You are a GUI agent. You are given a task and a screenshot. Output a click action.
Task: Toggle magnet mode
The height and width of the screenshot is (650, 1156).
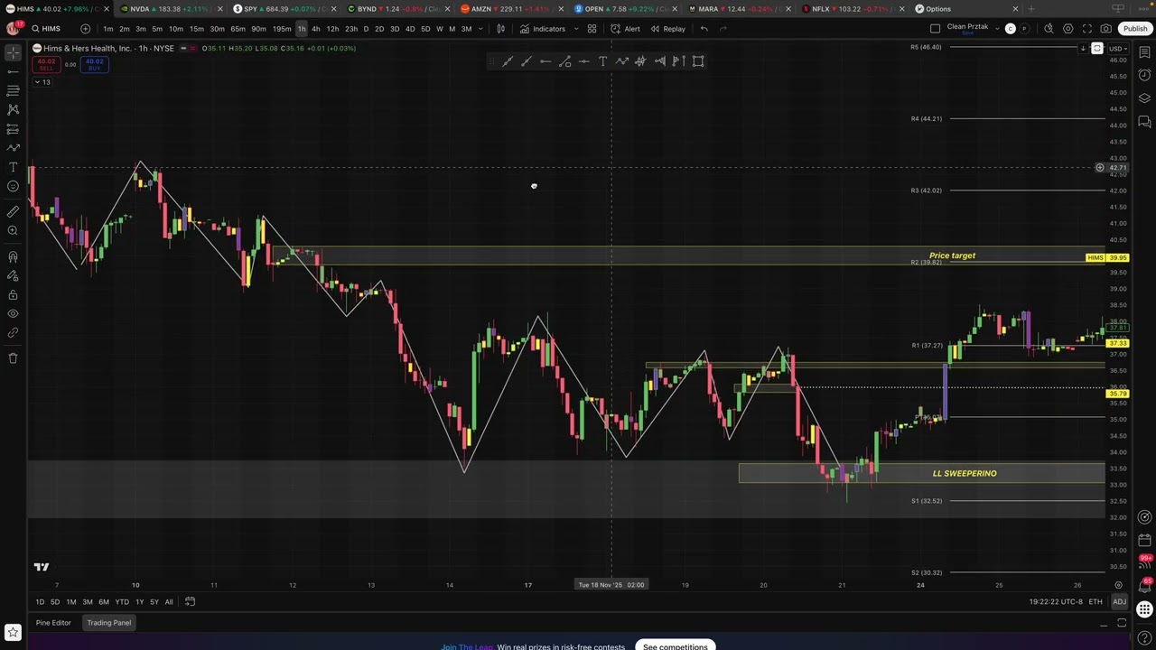(x=13, y=256)
